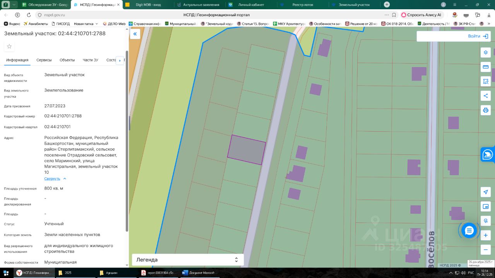Switch to the Digit МЭВ browser tab
495x278 pixels.
coord(147,5)
